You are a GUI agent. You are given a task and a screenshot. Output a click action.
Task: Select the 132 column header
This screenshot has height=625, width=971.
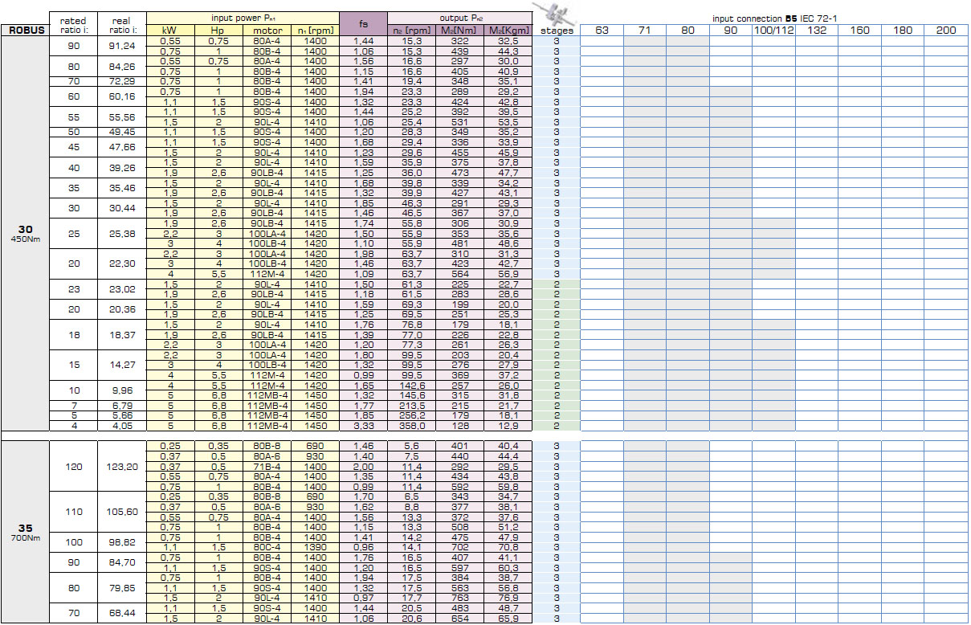(817, 31)
